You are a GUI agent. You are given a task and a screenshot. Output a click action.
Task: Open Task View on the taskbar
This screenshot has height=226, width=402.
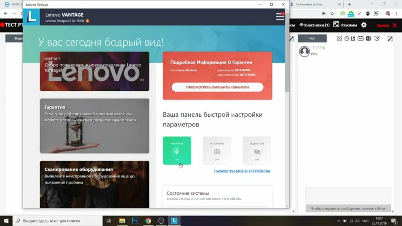[x=109, y=221]
